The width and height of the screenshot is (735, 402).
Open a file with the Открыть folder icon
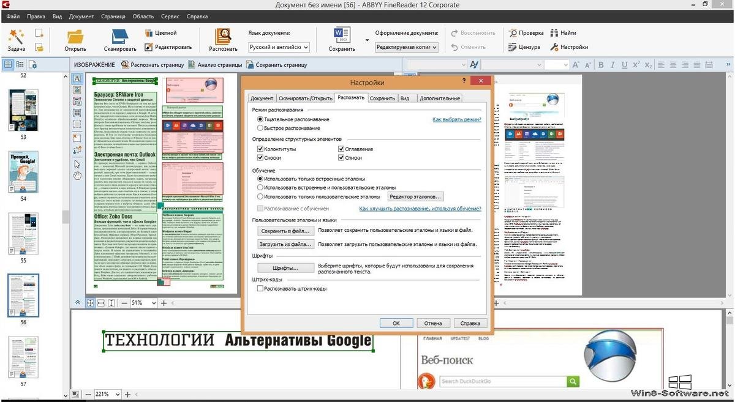pyautogui.click(x=75, y=37)
